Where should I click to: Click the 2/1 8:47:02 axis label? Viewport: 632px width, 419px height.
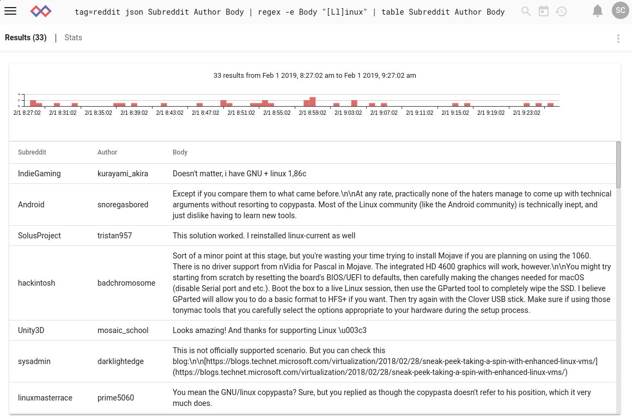[205, 113]
